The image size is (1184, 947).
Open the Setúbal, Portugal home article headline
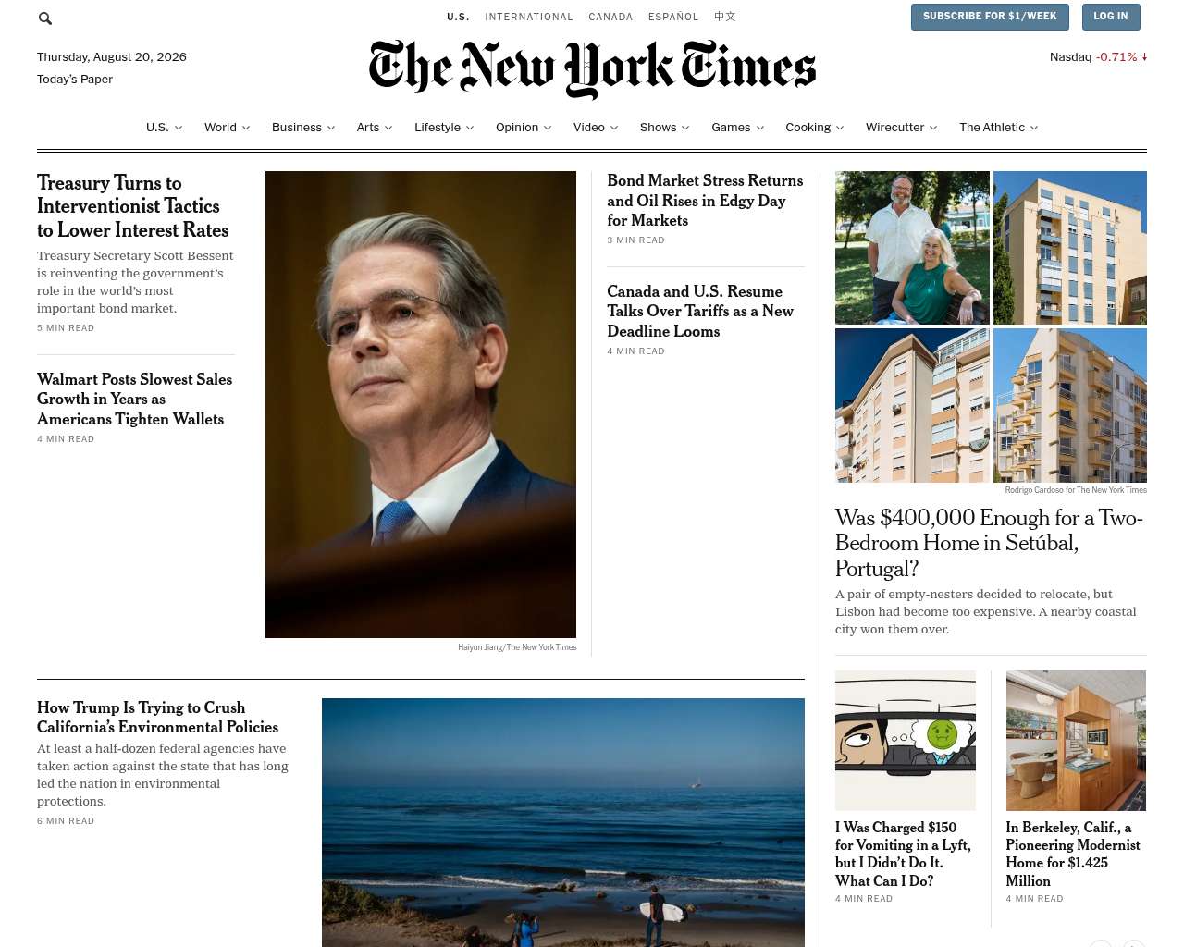989,543
